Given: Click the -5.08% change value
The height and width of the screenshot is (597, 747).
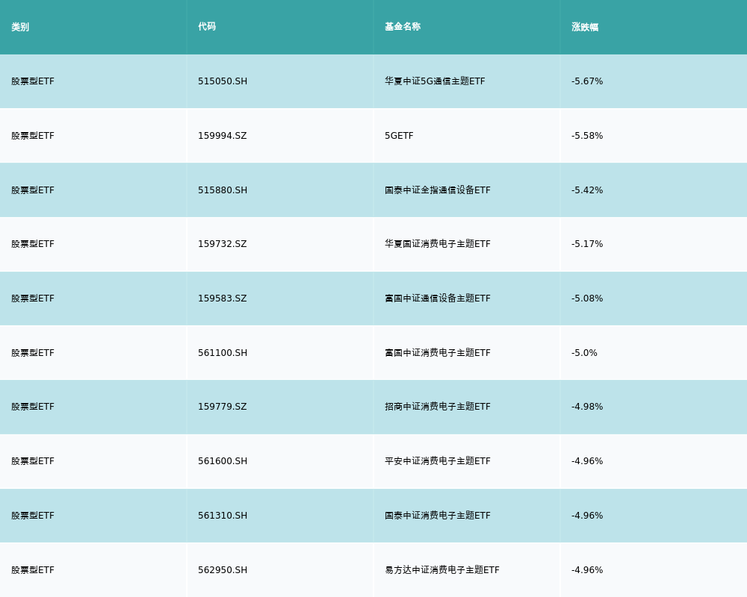Looking at the screenshot, I should (587, 298).
